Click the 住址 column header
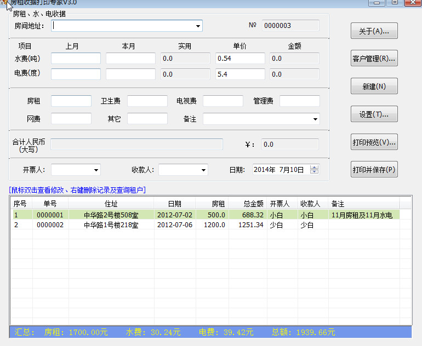The width and height of the screenshot is (422, 346). (111, 204)
